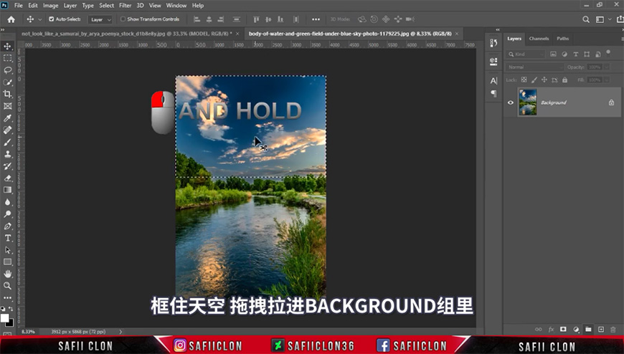Select the Frame tool

click(8, 106)
